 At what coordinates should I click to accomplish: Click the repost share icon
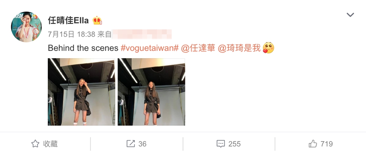131,143
